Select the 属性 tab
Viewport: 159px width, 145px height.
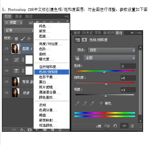[119, 33]
